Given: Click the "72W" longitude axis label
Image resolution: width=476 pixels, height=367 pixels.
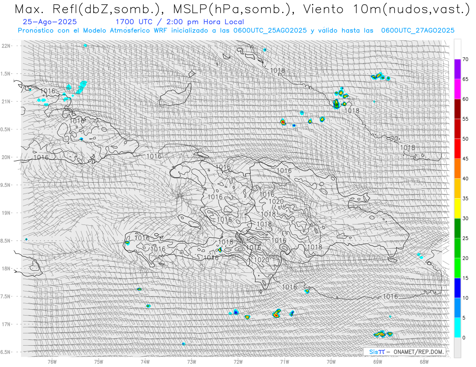Looking at the screenshot, I should tap(238, 361).
